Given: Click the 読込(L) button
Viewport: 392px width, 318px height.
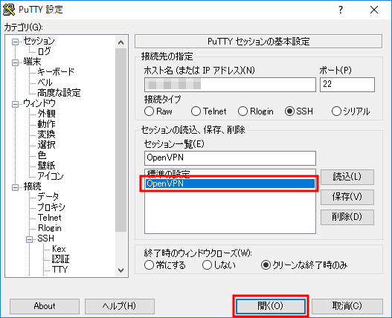Looking at the screenshot, I should click(347, 177).
